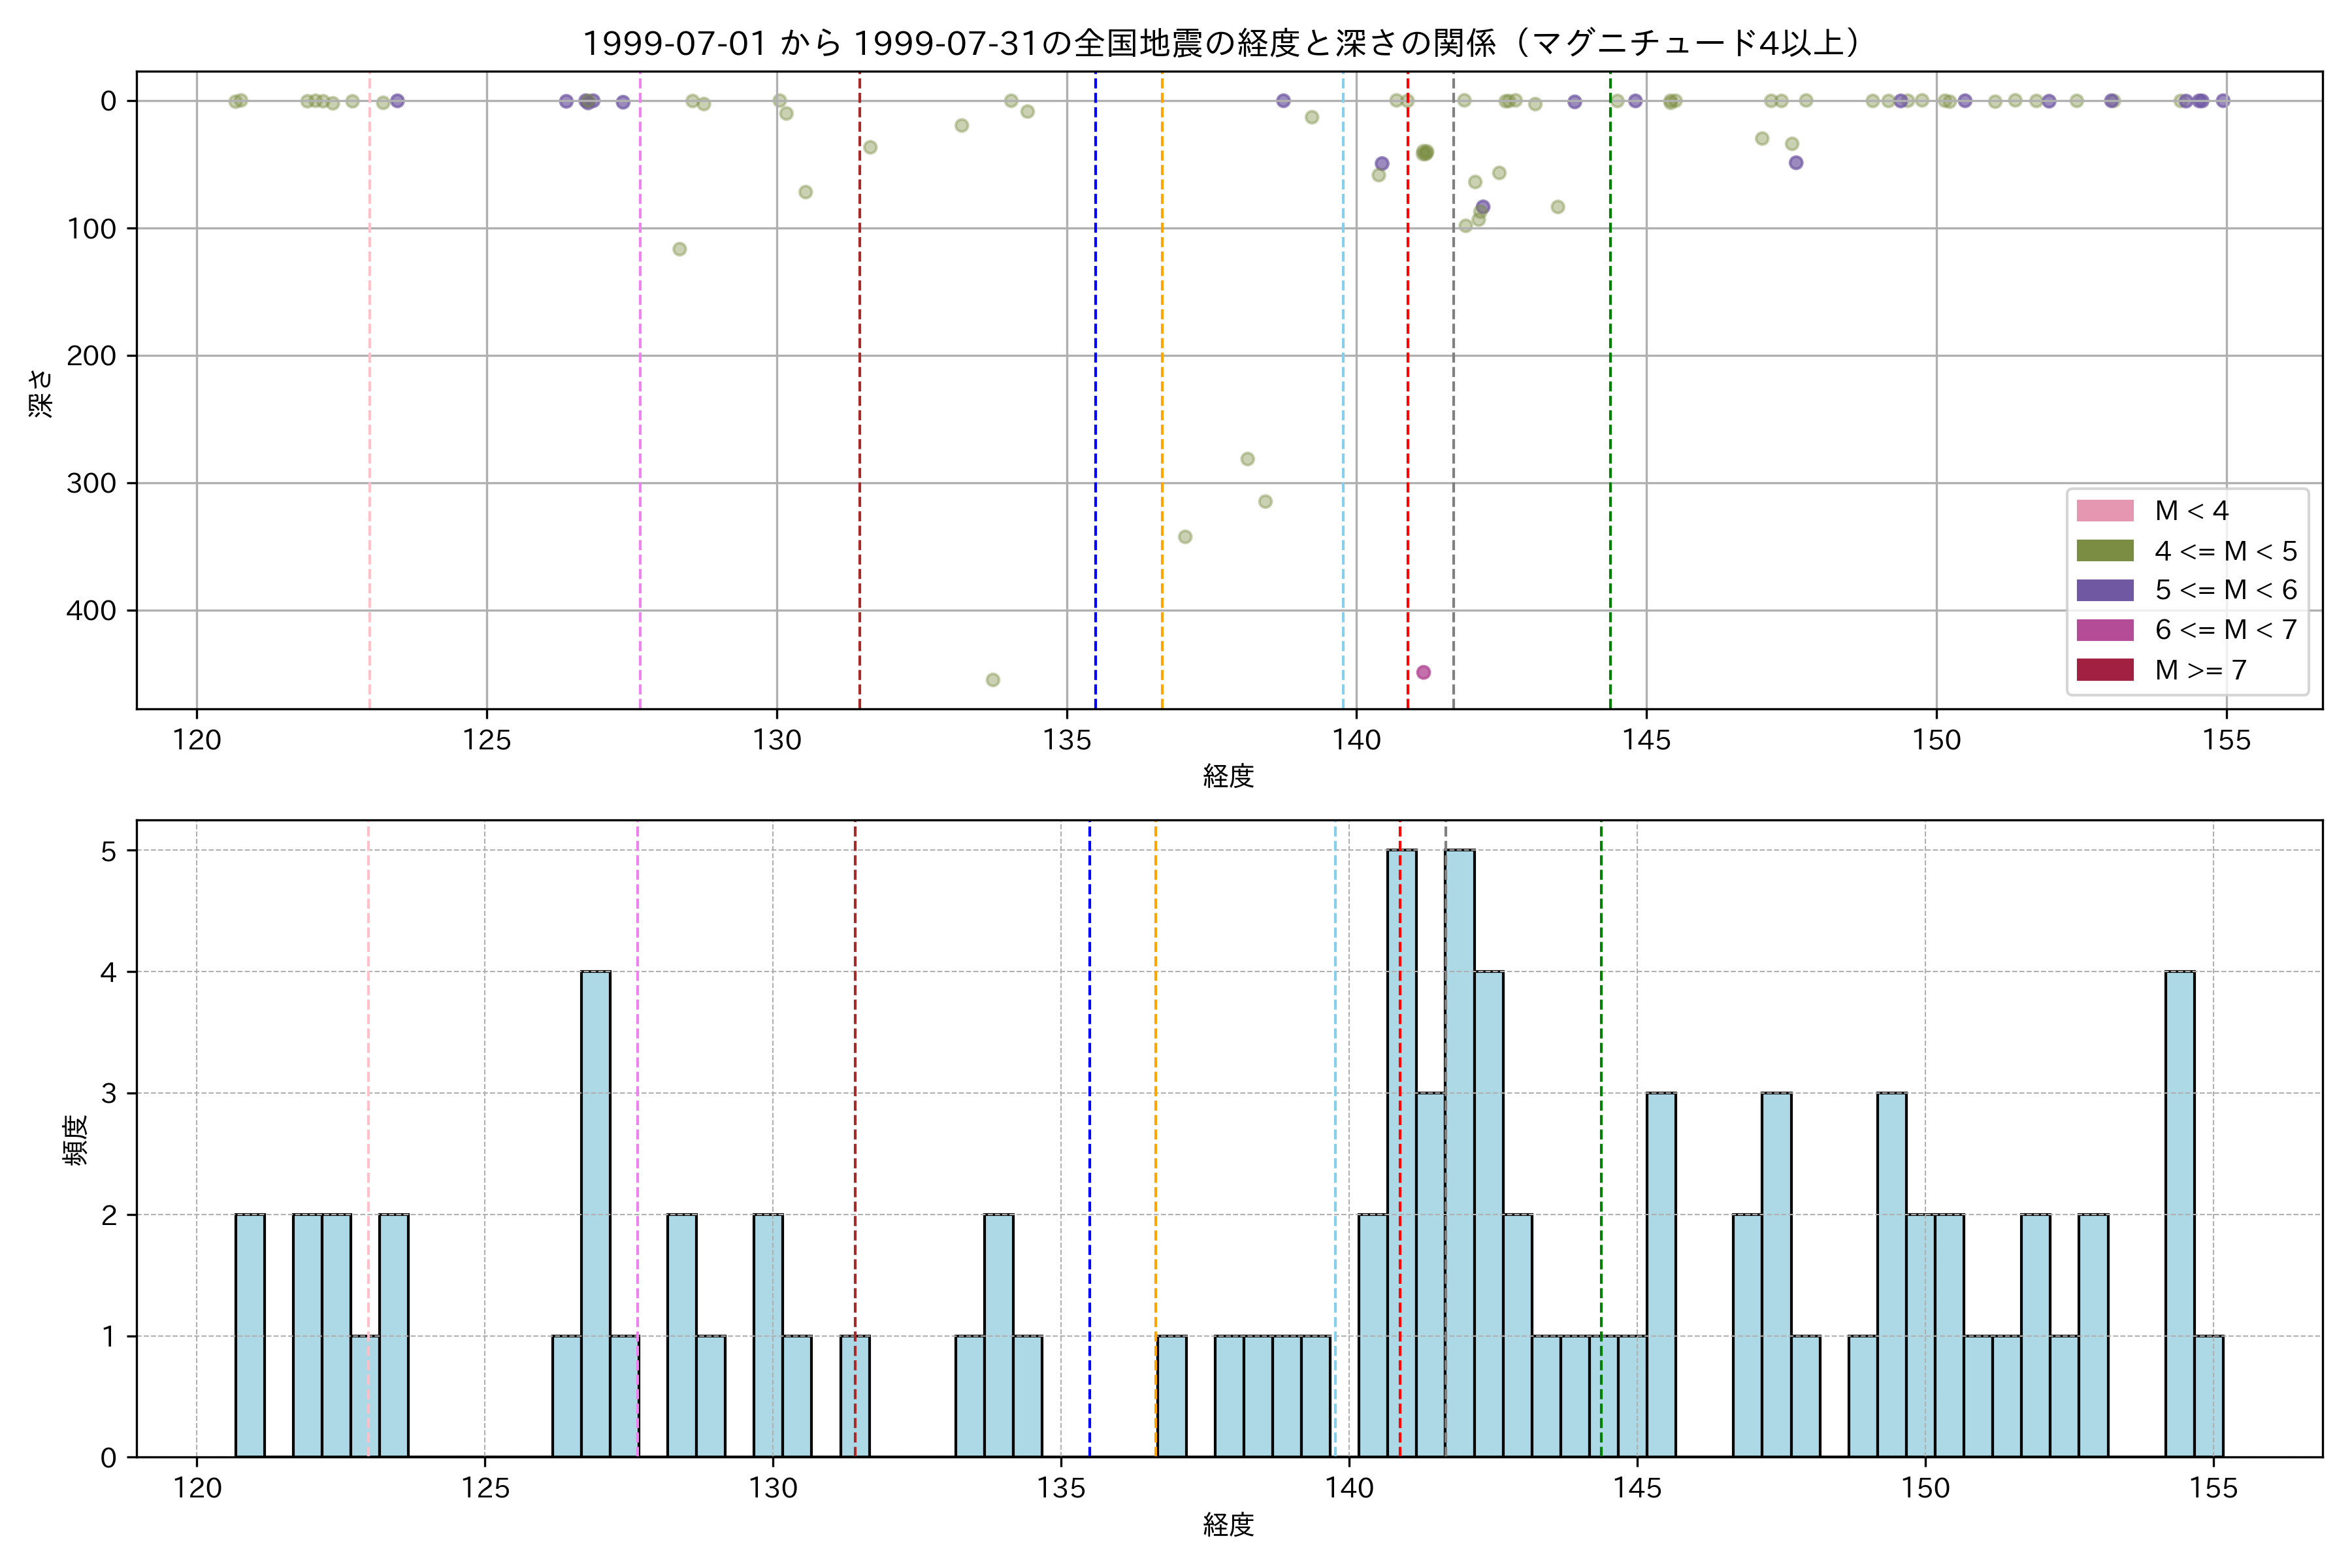Click the green point at depth 340 near longitude 137
The height and width of the screenshot is (1568, 2352).
click(1185, 537)
